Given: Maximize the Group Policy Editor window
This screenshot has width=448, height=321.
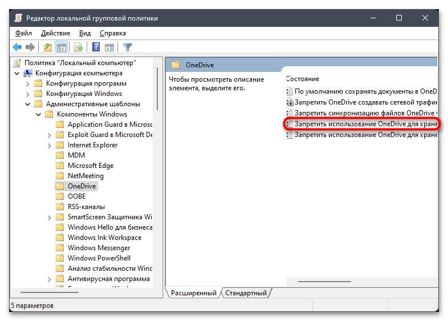Looking at the screenshot, I should [399, 18].
